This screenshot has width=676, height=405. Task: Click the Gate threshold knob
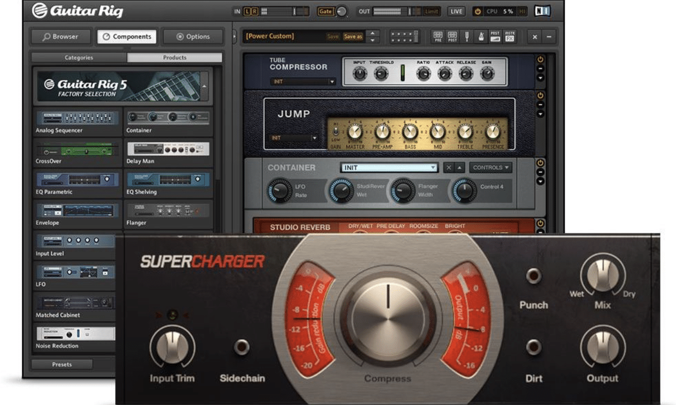[x=342, y=11]
